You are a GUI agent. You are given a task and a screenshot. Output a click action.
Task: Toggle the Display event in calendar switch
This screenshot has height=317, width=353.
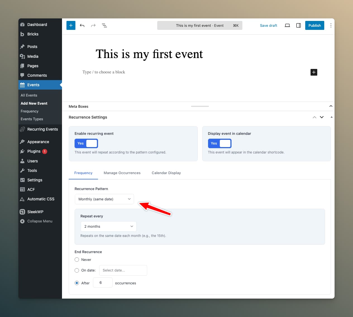(x=220, y=143)
